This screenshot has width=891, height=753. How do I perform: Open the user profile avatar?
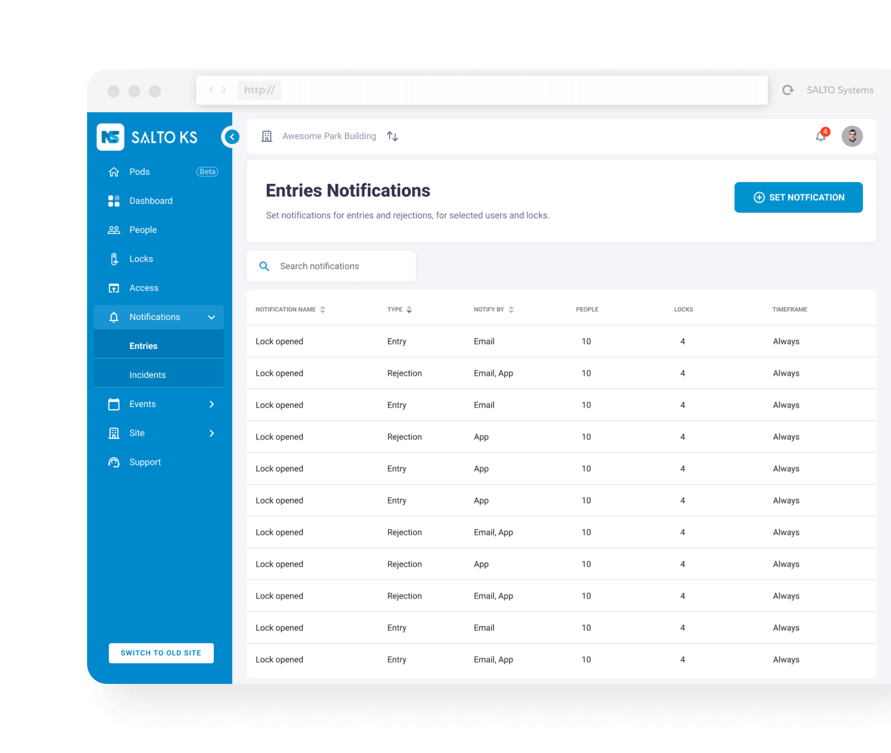pos(852,136)
